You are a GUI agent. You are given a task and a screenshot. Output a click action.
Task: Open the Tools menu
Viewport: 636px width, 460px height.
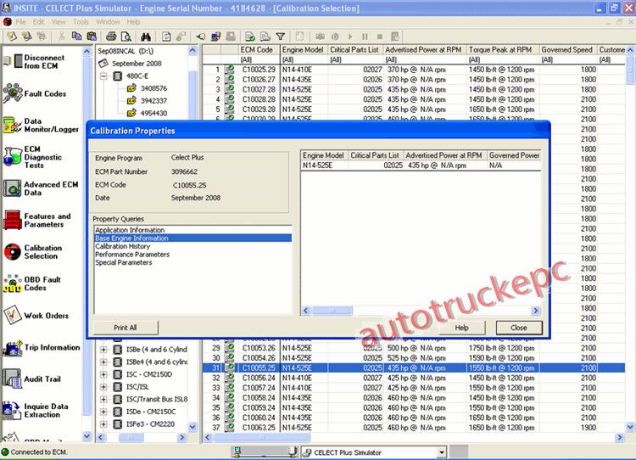[81, 22]
